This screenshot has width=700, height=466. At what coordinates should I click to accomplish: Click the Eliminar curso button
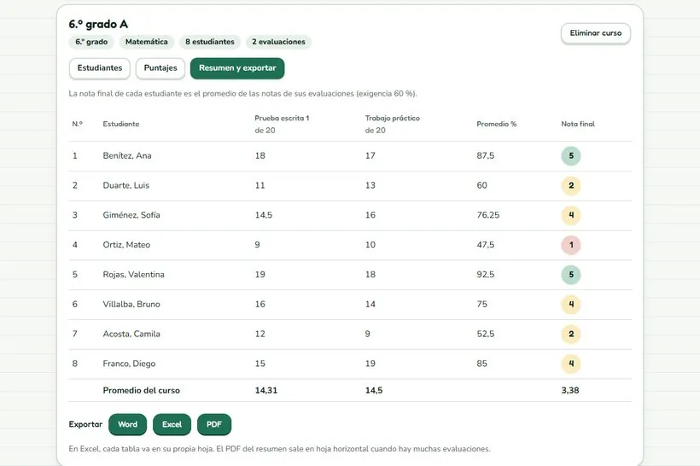[x=596, y=33]
